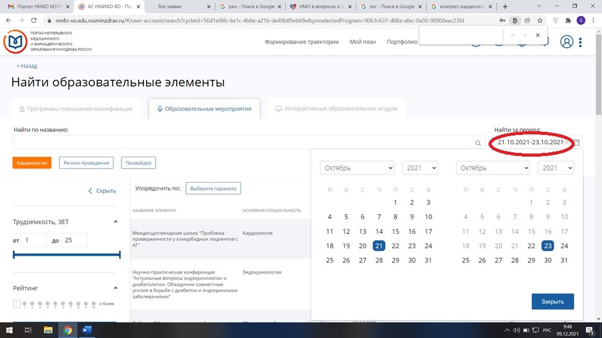
Task: Open the calendar icon beside date range
Action: coord(577,142)
